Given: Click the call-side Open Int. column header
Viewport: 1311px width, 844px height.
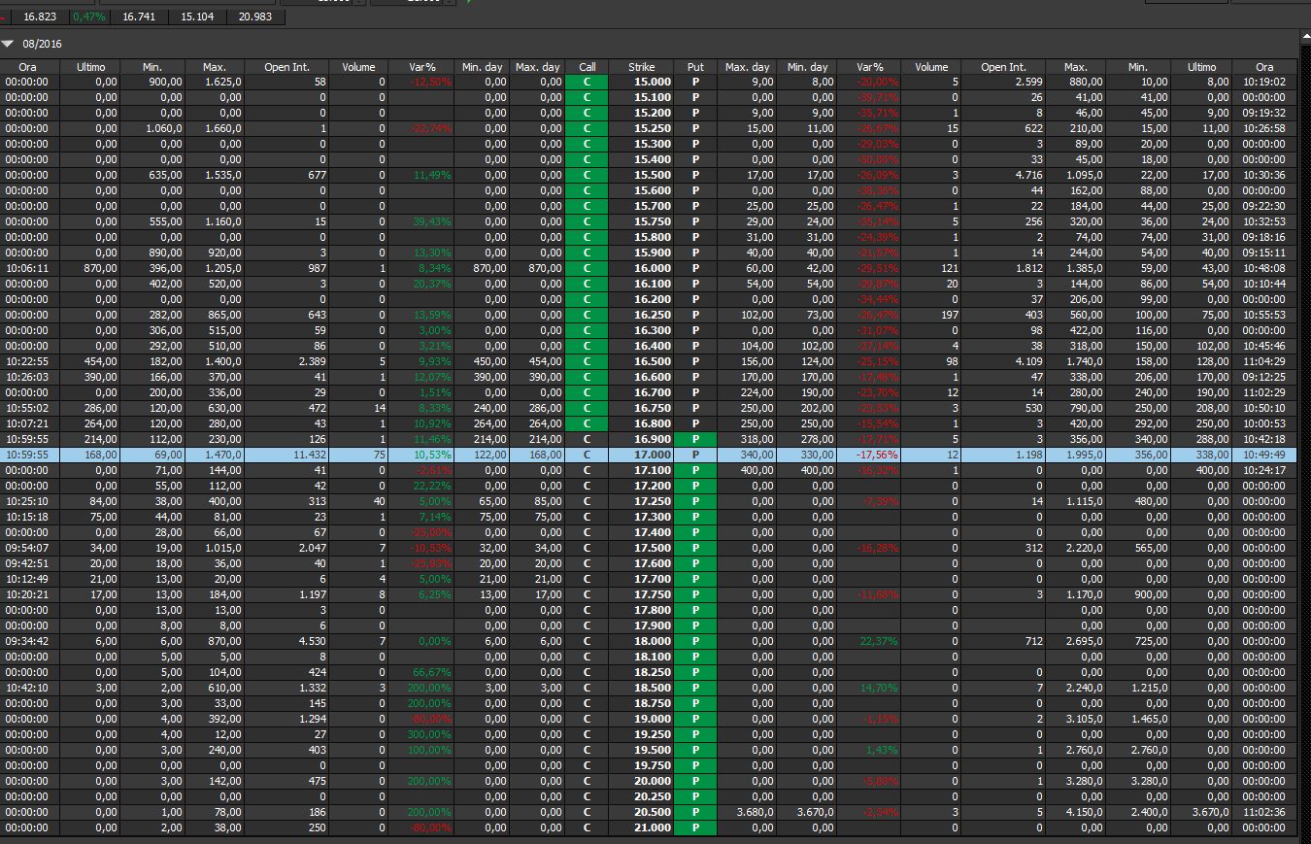Looking at the screenshot, I should click(x=286, y=67).
